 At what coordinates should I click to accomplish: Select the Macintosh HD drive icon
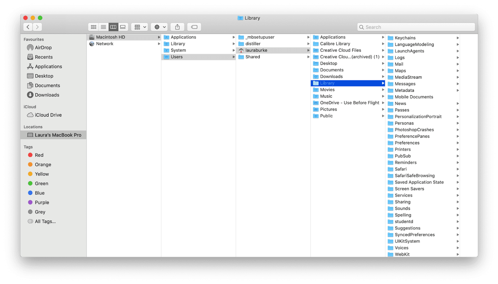click(x=92, y=37)
